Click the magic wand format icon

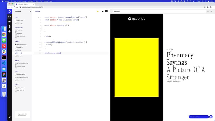pos(103,11)
